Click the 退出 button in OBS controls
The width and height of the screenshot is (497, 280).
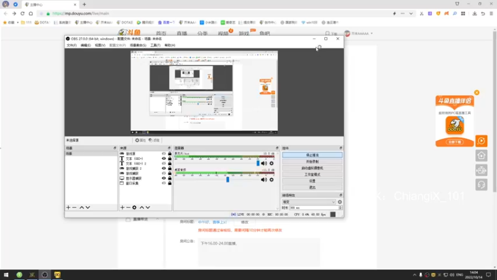tap(312, 187)
